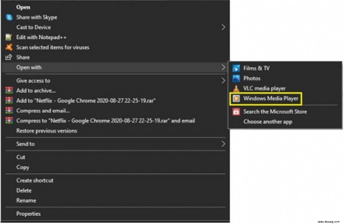Click the Microsoft Store bag icon
This screenshot has width=344, height=224.
[x=236, y=112]
